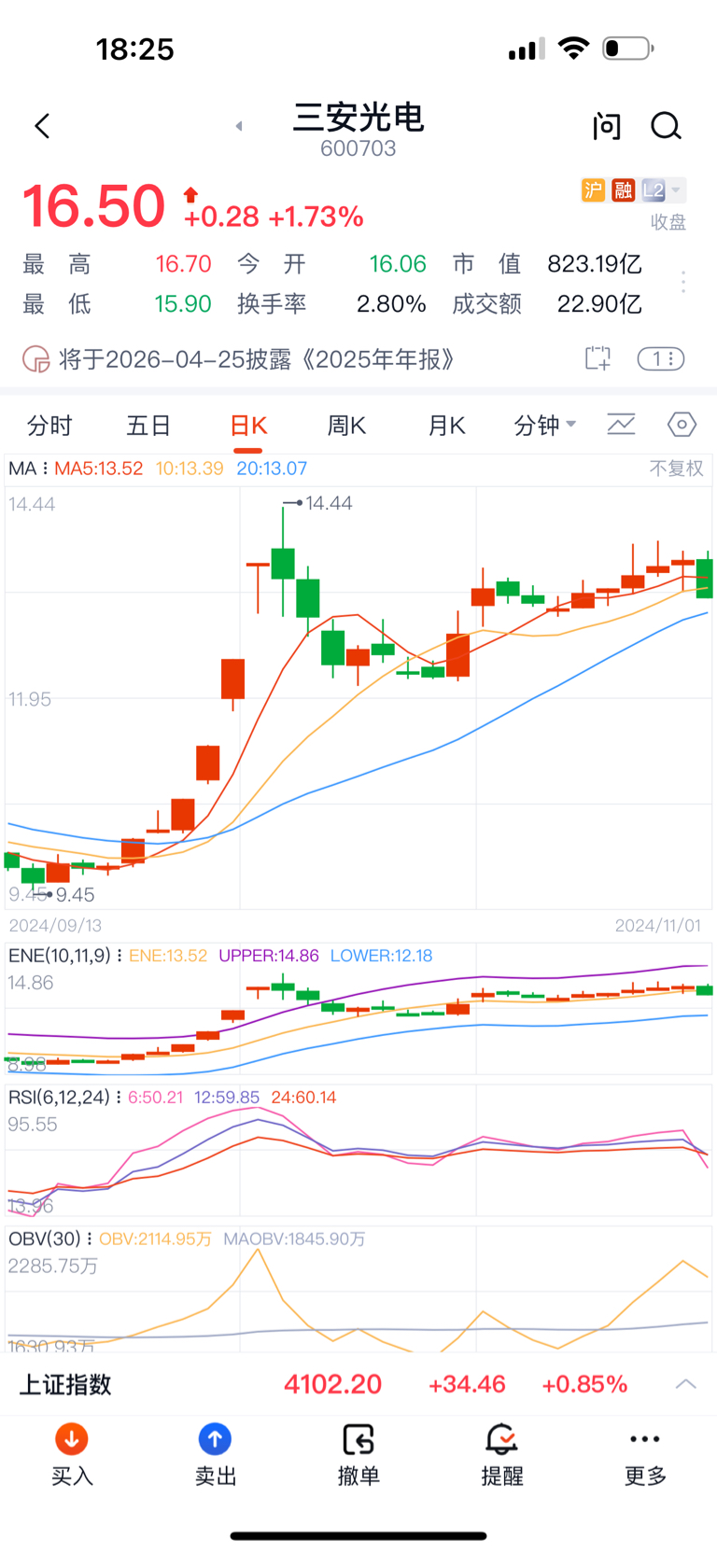This screenshot has height=1554, width=717.
Task: Open the 问 ask assistant icon
Action: click(607, 126)
